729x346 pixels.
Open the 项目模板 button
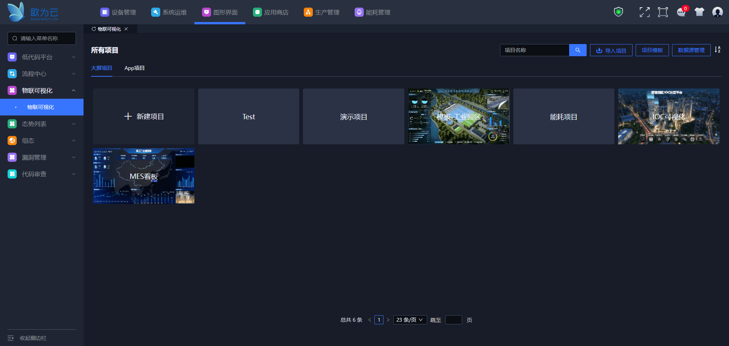tap(652, 50)
